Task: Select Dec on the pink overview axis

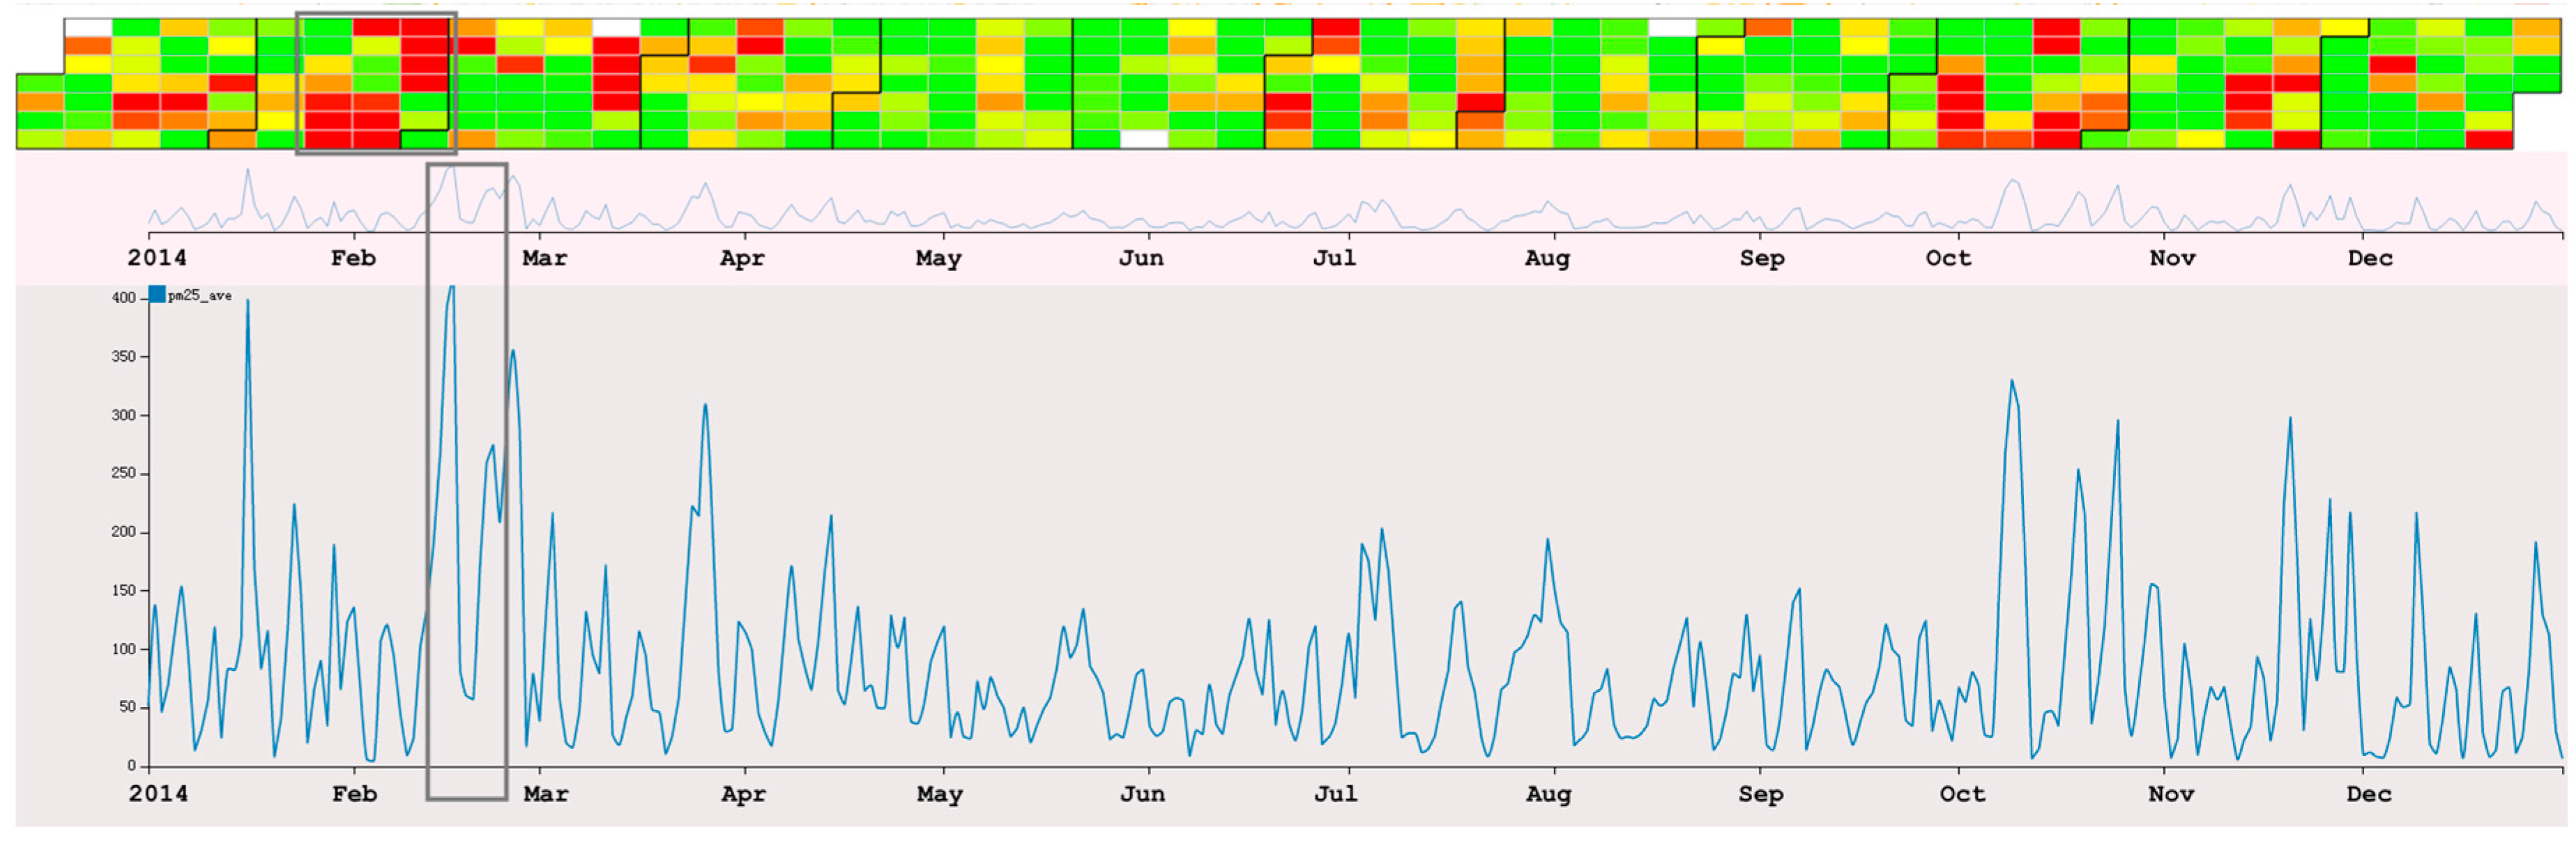Action: (x=2371, y=258)
